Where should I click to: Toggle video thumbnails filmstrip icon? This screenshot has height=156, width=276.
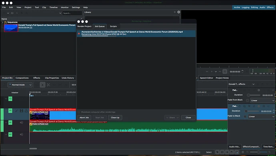pyautogui.click(x=222, y=152)
